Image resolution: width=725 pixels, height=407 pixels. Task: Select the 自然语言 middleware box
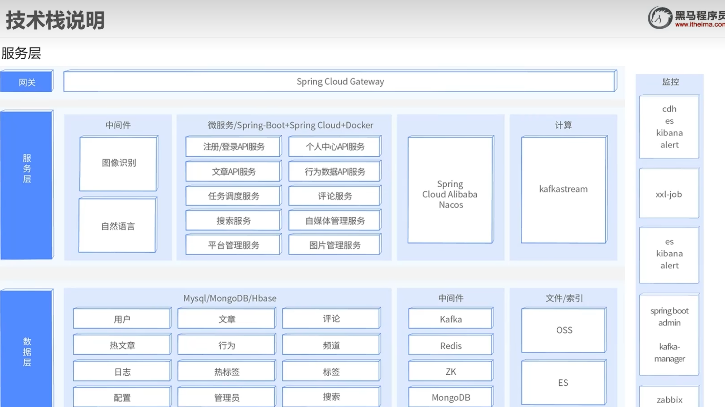click(x=117, y=226)
